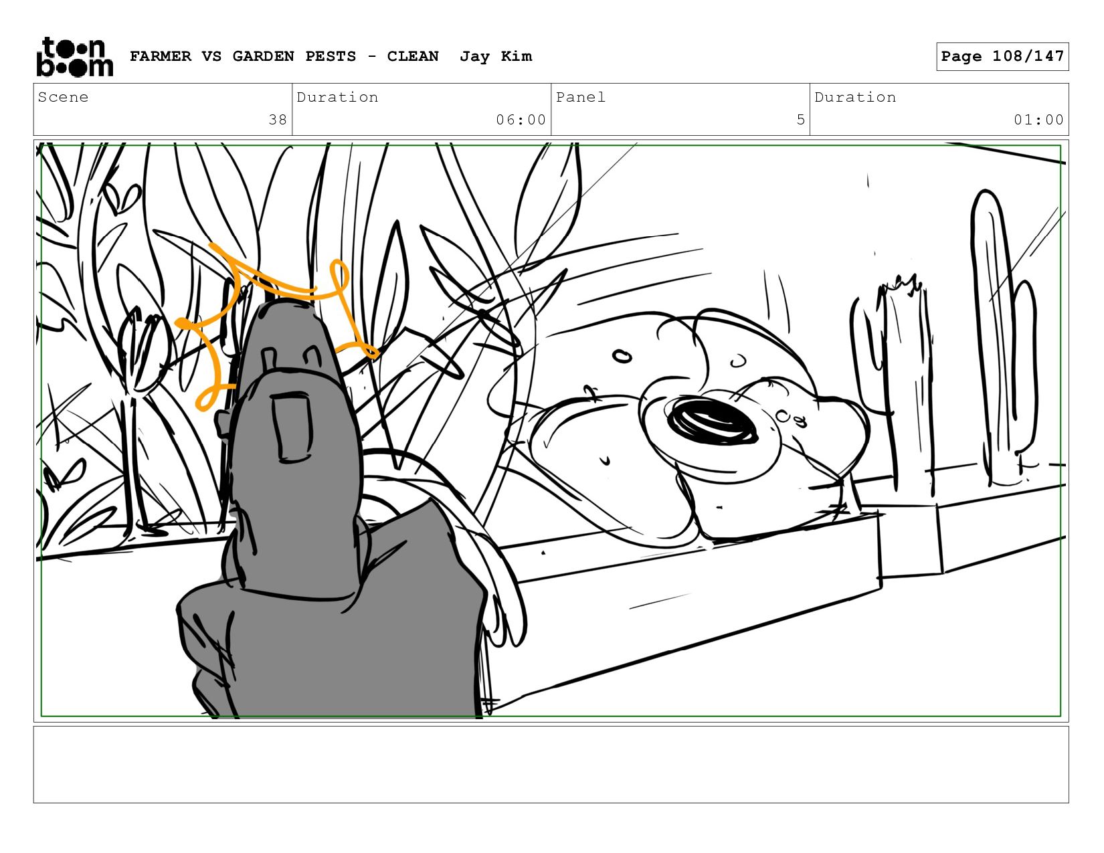Click the empty notes box below the panel

551,765
